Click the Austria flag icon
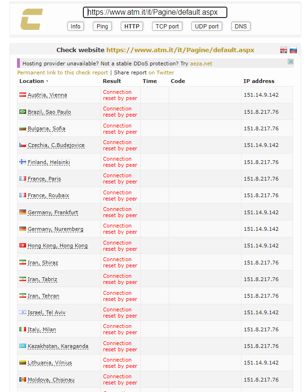The width and height of the screenshot is (306, 392). tap(22, 95)
